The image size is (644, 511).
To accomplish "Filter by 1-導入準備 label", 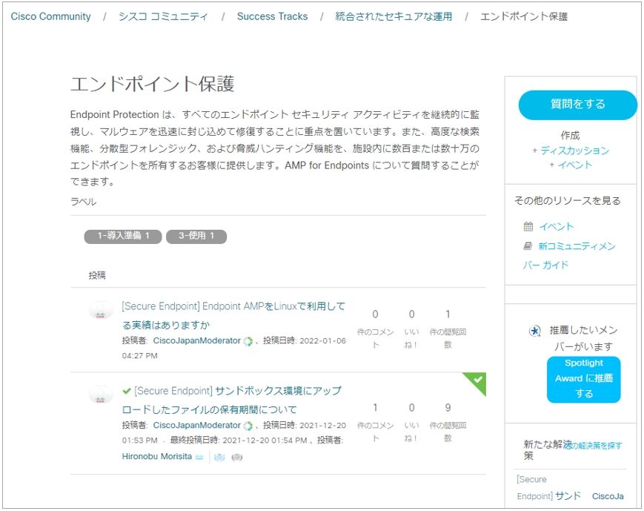I will tap(123, 236).
